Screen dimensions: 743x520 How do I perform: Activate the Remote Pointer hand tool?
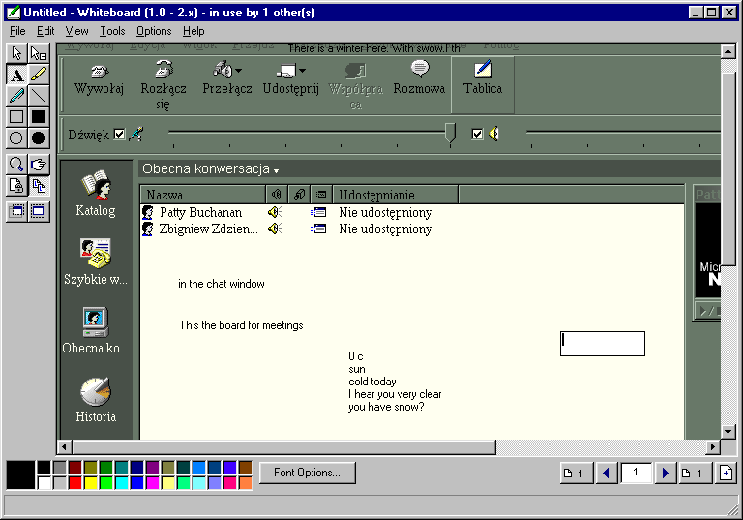[x=39, y=165]
